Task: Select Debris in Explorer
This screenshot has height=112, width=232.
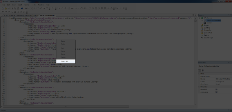Action: [x=206, y=36]
